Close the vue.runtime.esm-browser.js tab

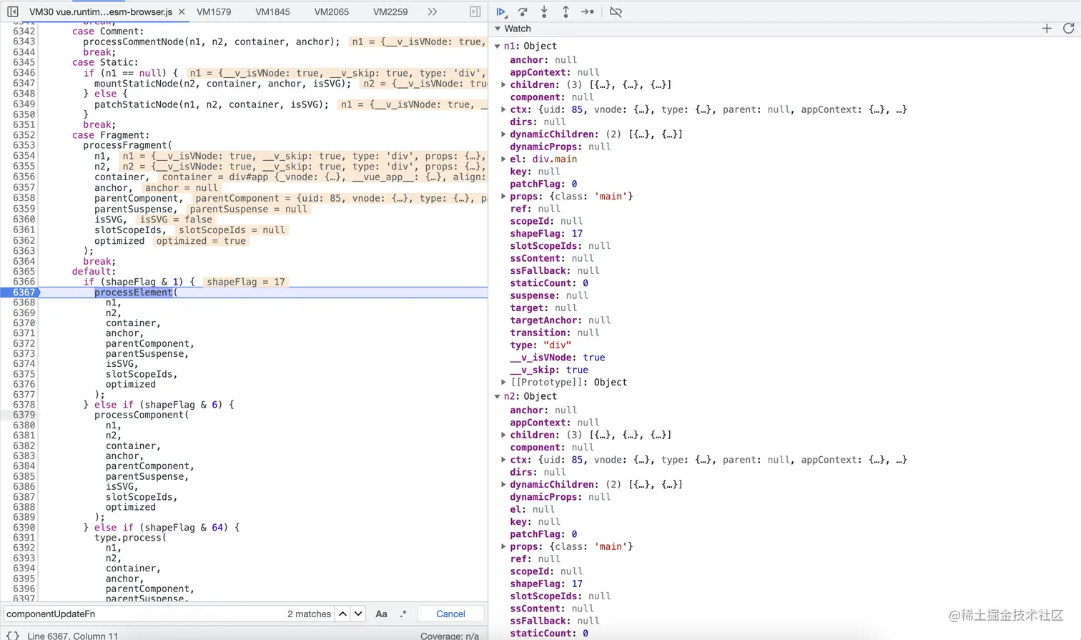[x=182, y=11]
